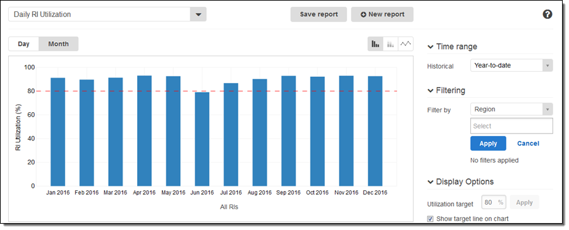Open the Daily RI Utilization report dropdown
Screen dimensions: 569x230
click(x=198, y=14)
